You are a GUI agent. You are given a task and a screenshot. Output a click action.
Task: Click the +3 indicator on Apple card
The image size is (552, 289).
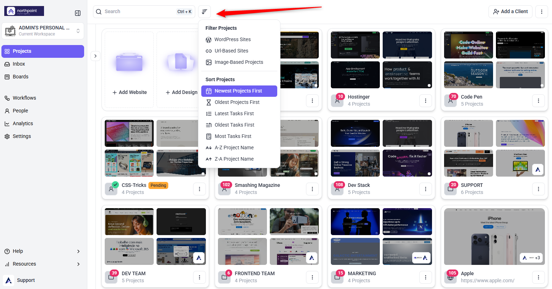pos(537,258)
